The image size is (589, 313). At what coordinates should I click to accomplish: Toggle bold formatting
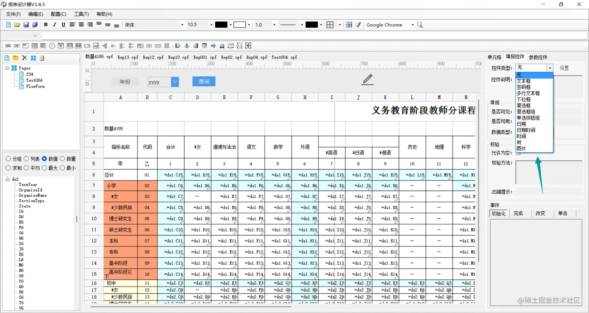[x=46, y=25]
